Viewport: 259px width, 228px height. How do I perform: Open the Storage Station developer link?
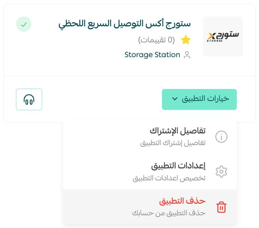152,55
